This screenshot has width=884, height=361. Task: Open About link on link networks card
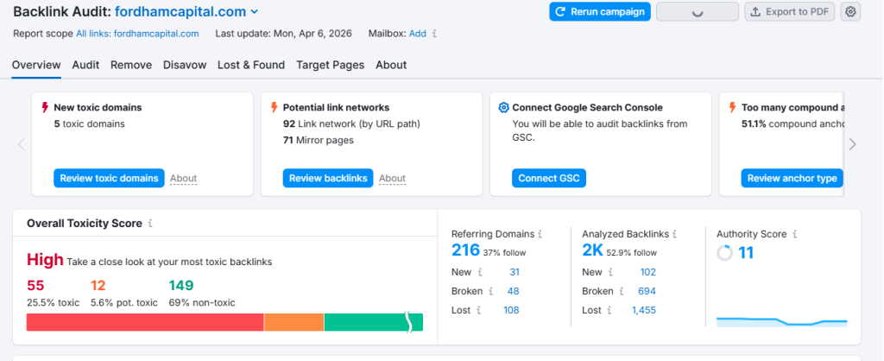pyautogui.click(x=393, y=178)
